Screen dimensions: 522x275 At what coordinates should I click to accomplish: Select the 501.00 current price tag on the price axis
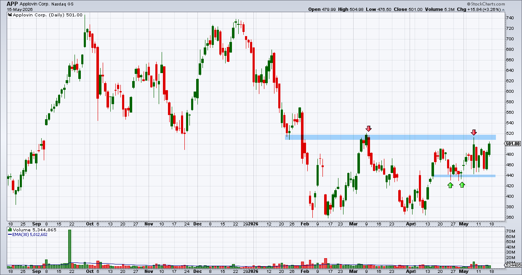(513, 144)
